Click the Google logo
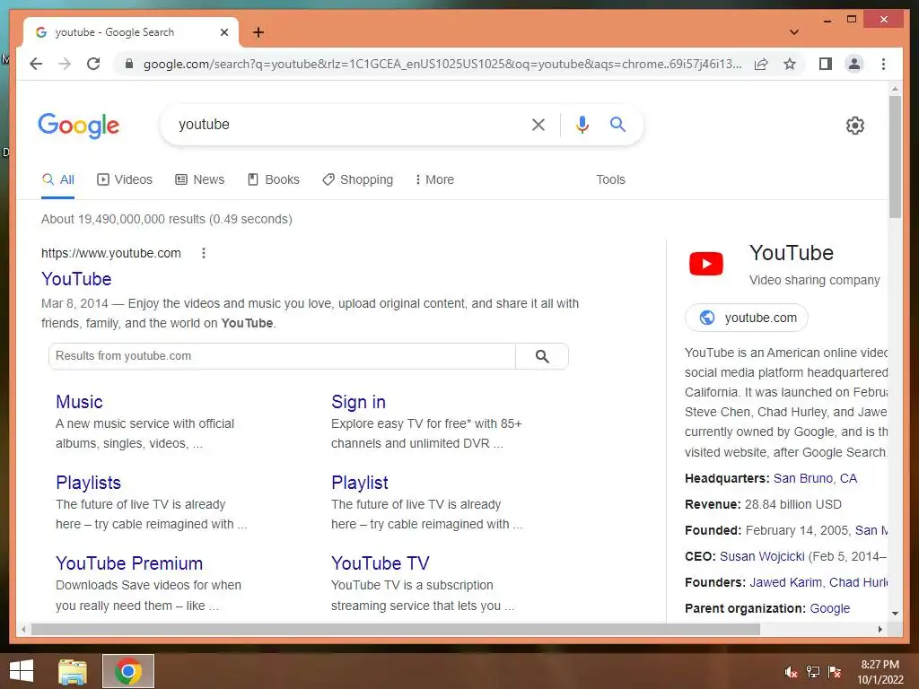 (x=79, y=126)
